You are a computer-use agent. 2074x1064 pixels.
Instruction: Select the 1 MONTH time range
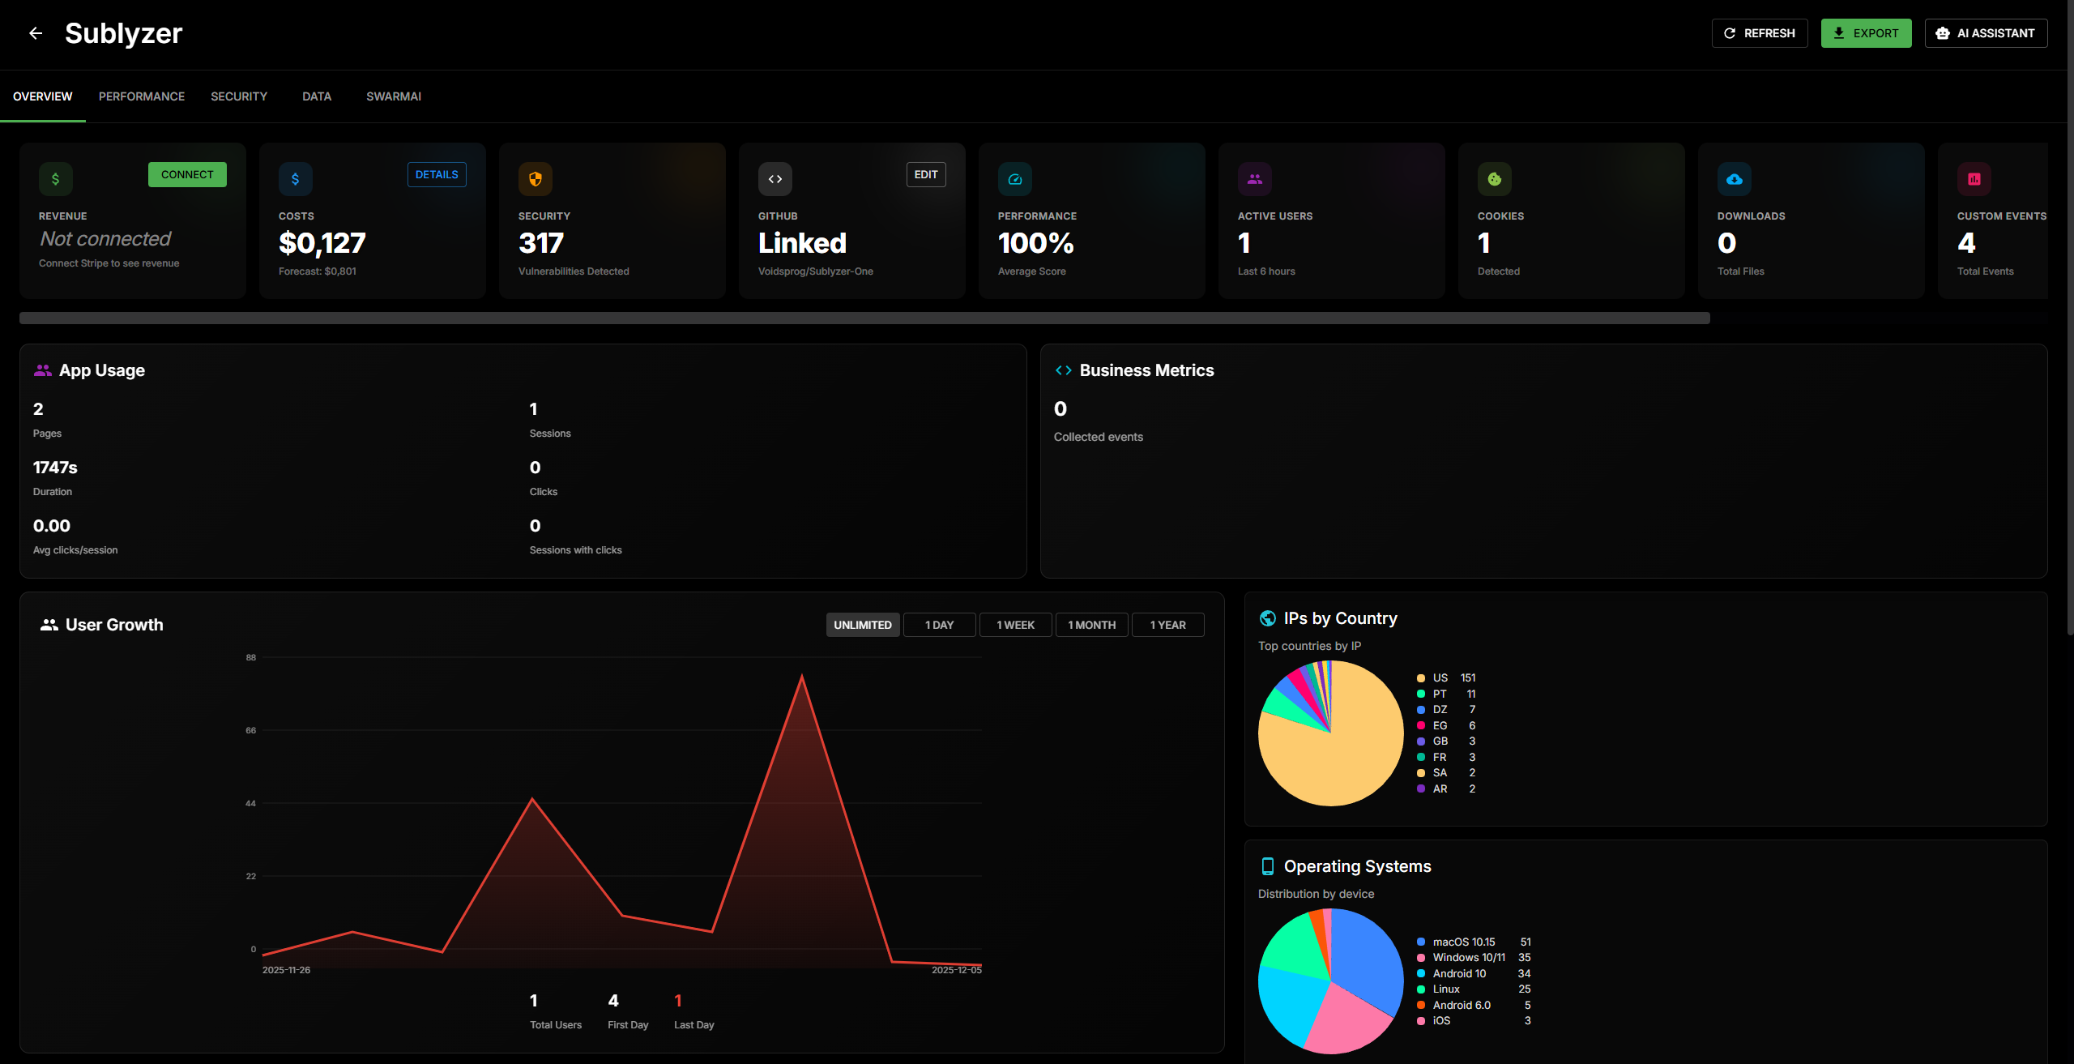[1091, 625]
